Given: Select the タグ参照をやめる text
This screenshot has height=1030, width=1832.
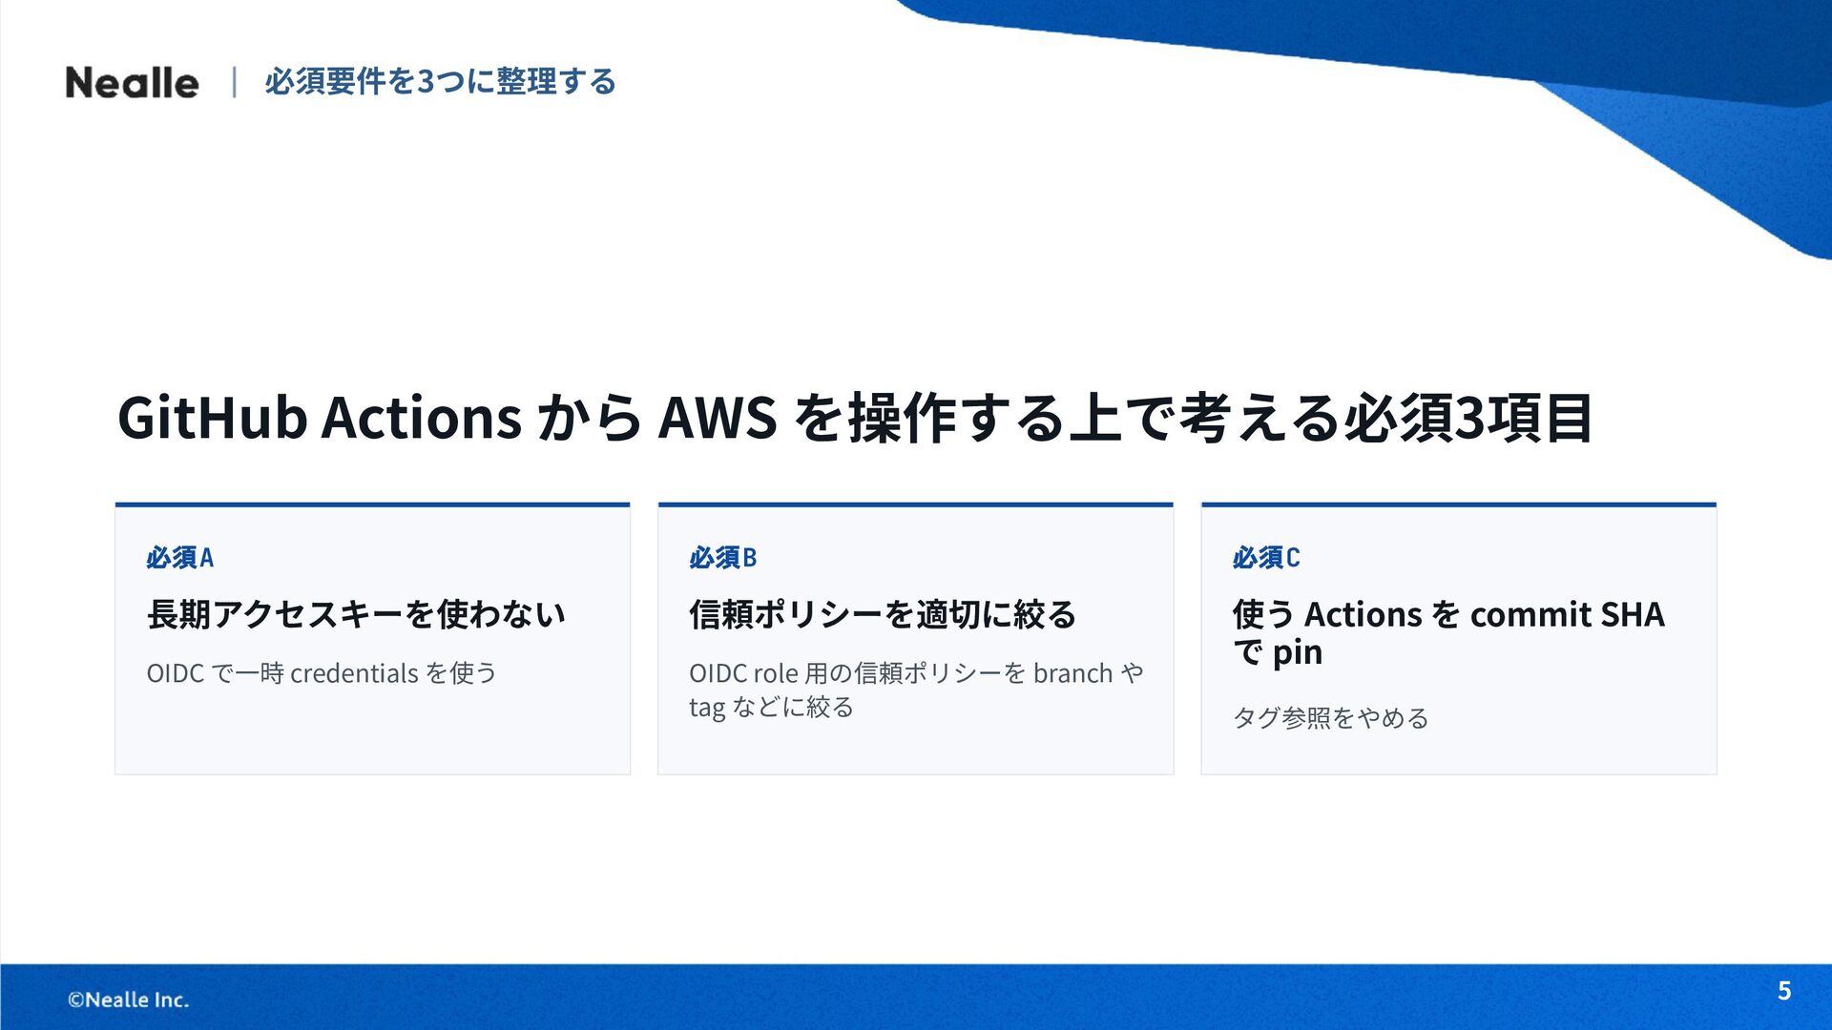Looking at the screenshot, I should tap(1330, 717).
